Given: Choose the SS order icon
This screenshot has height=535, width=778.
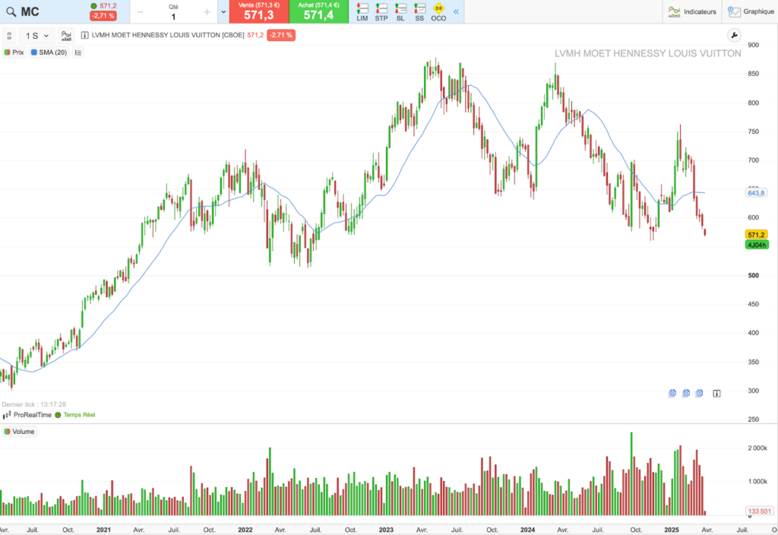Looking at the screenshot, I should click(419, 12).
